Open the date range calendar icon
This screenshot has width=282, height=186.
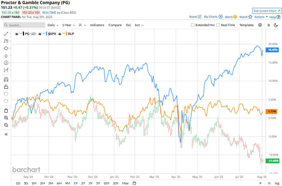[x=134, y=183]
